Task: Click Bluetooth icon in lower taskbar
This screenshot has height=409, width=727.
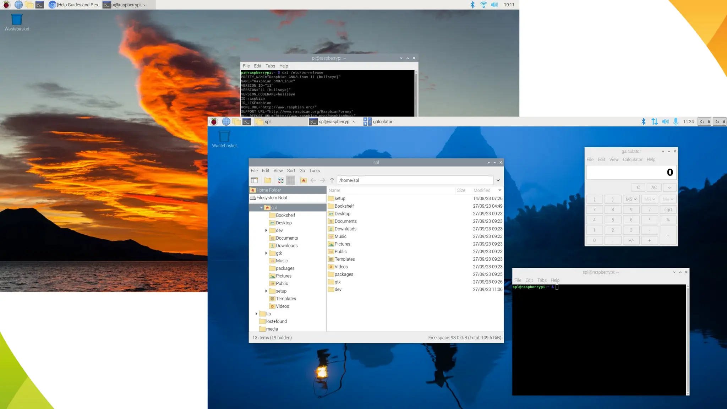Action: coord(643,121)
